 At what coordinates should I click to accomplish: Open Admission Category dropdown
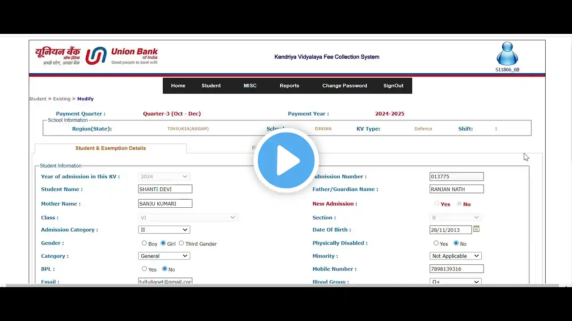pyautogui.click(x=164, y=230)
